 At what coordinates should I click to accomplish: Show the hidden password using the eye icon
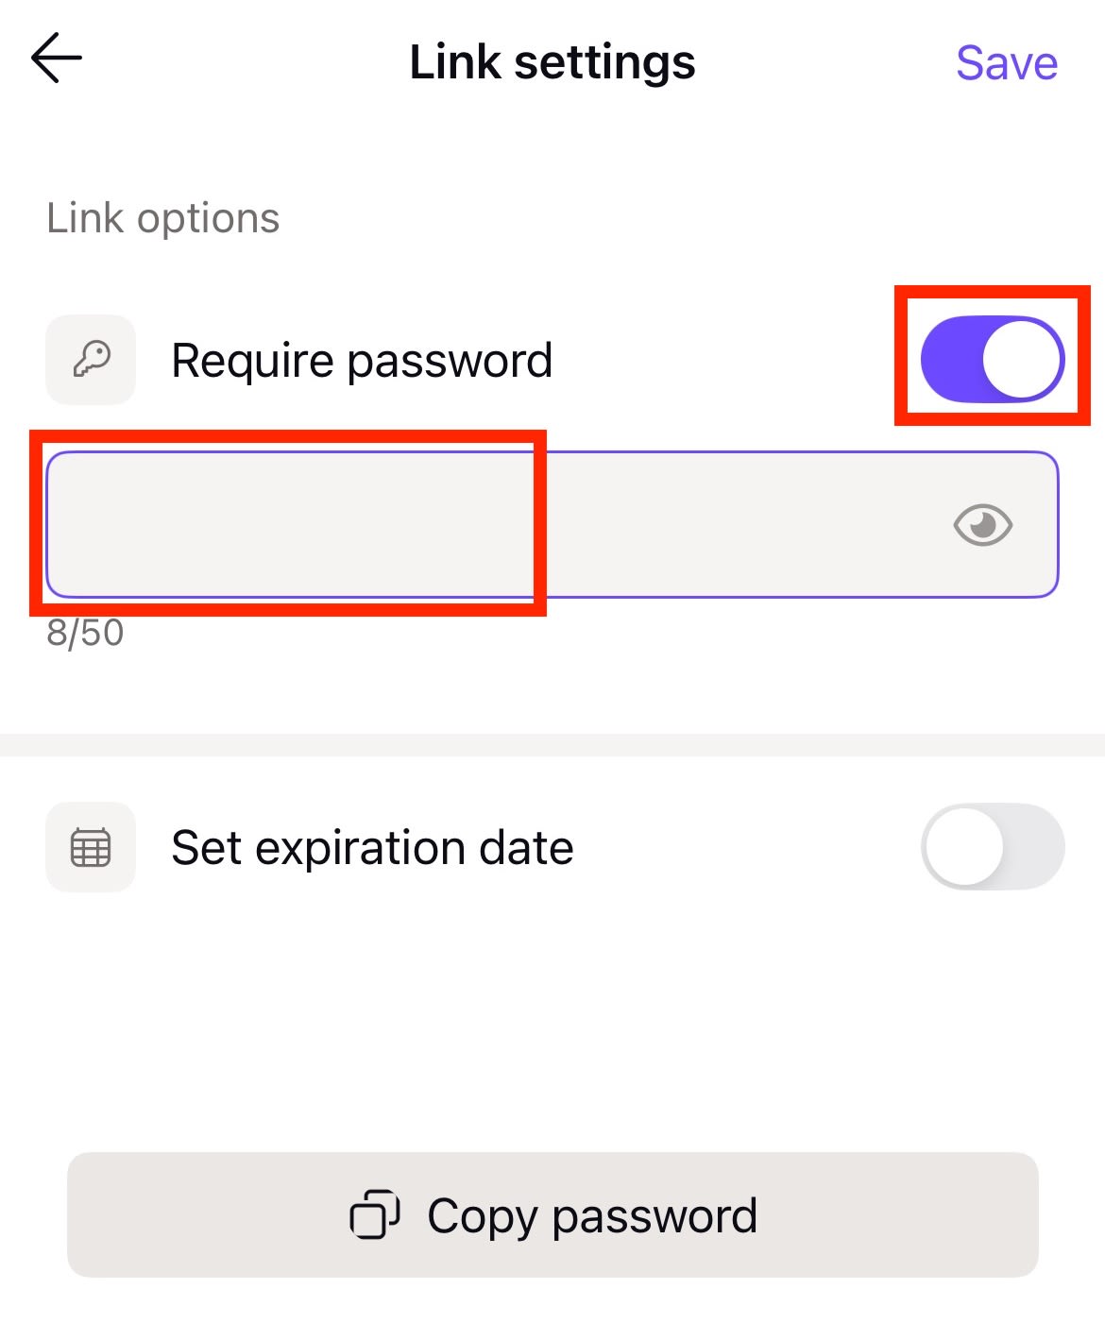[x=983, y=525]
